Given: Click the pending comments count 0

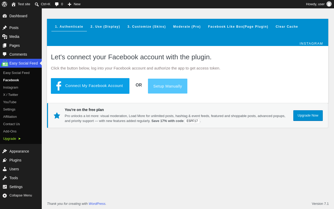Looking at the screenshot, I should [62, 4].
